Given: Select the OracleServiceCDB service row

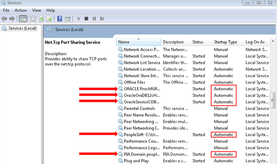Looking at the screenshot, I should 141,102.
